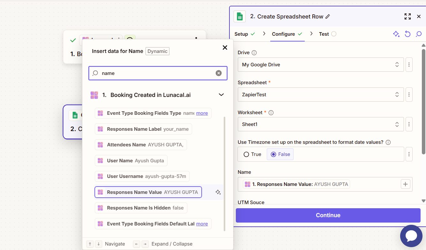Open the Worksheet Sheet1 dropdown

click(x=321, y=124)
